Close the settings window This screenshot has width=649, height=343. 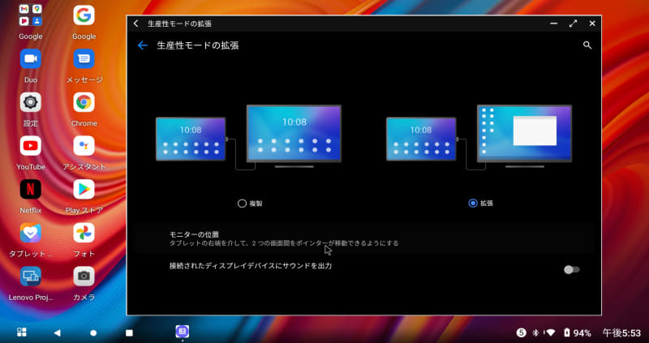(x=592, y=24)
